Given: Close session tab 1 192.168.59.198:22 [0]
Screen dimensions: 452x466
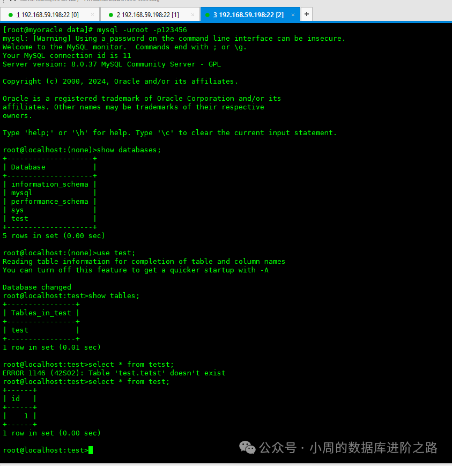Looking at the screenshot, I should tap(92, 15).
